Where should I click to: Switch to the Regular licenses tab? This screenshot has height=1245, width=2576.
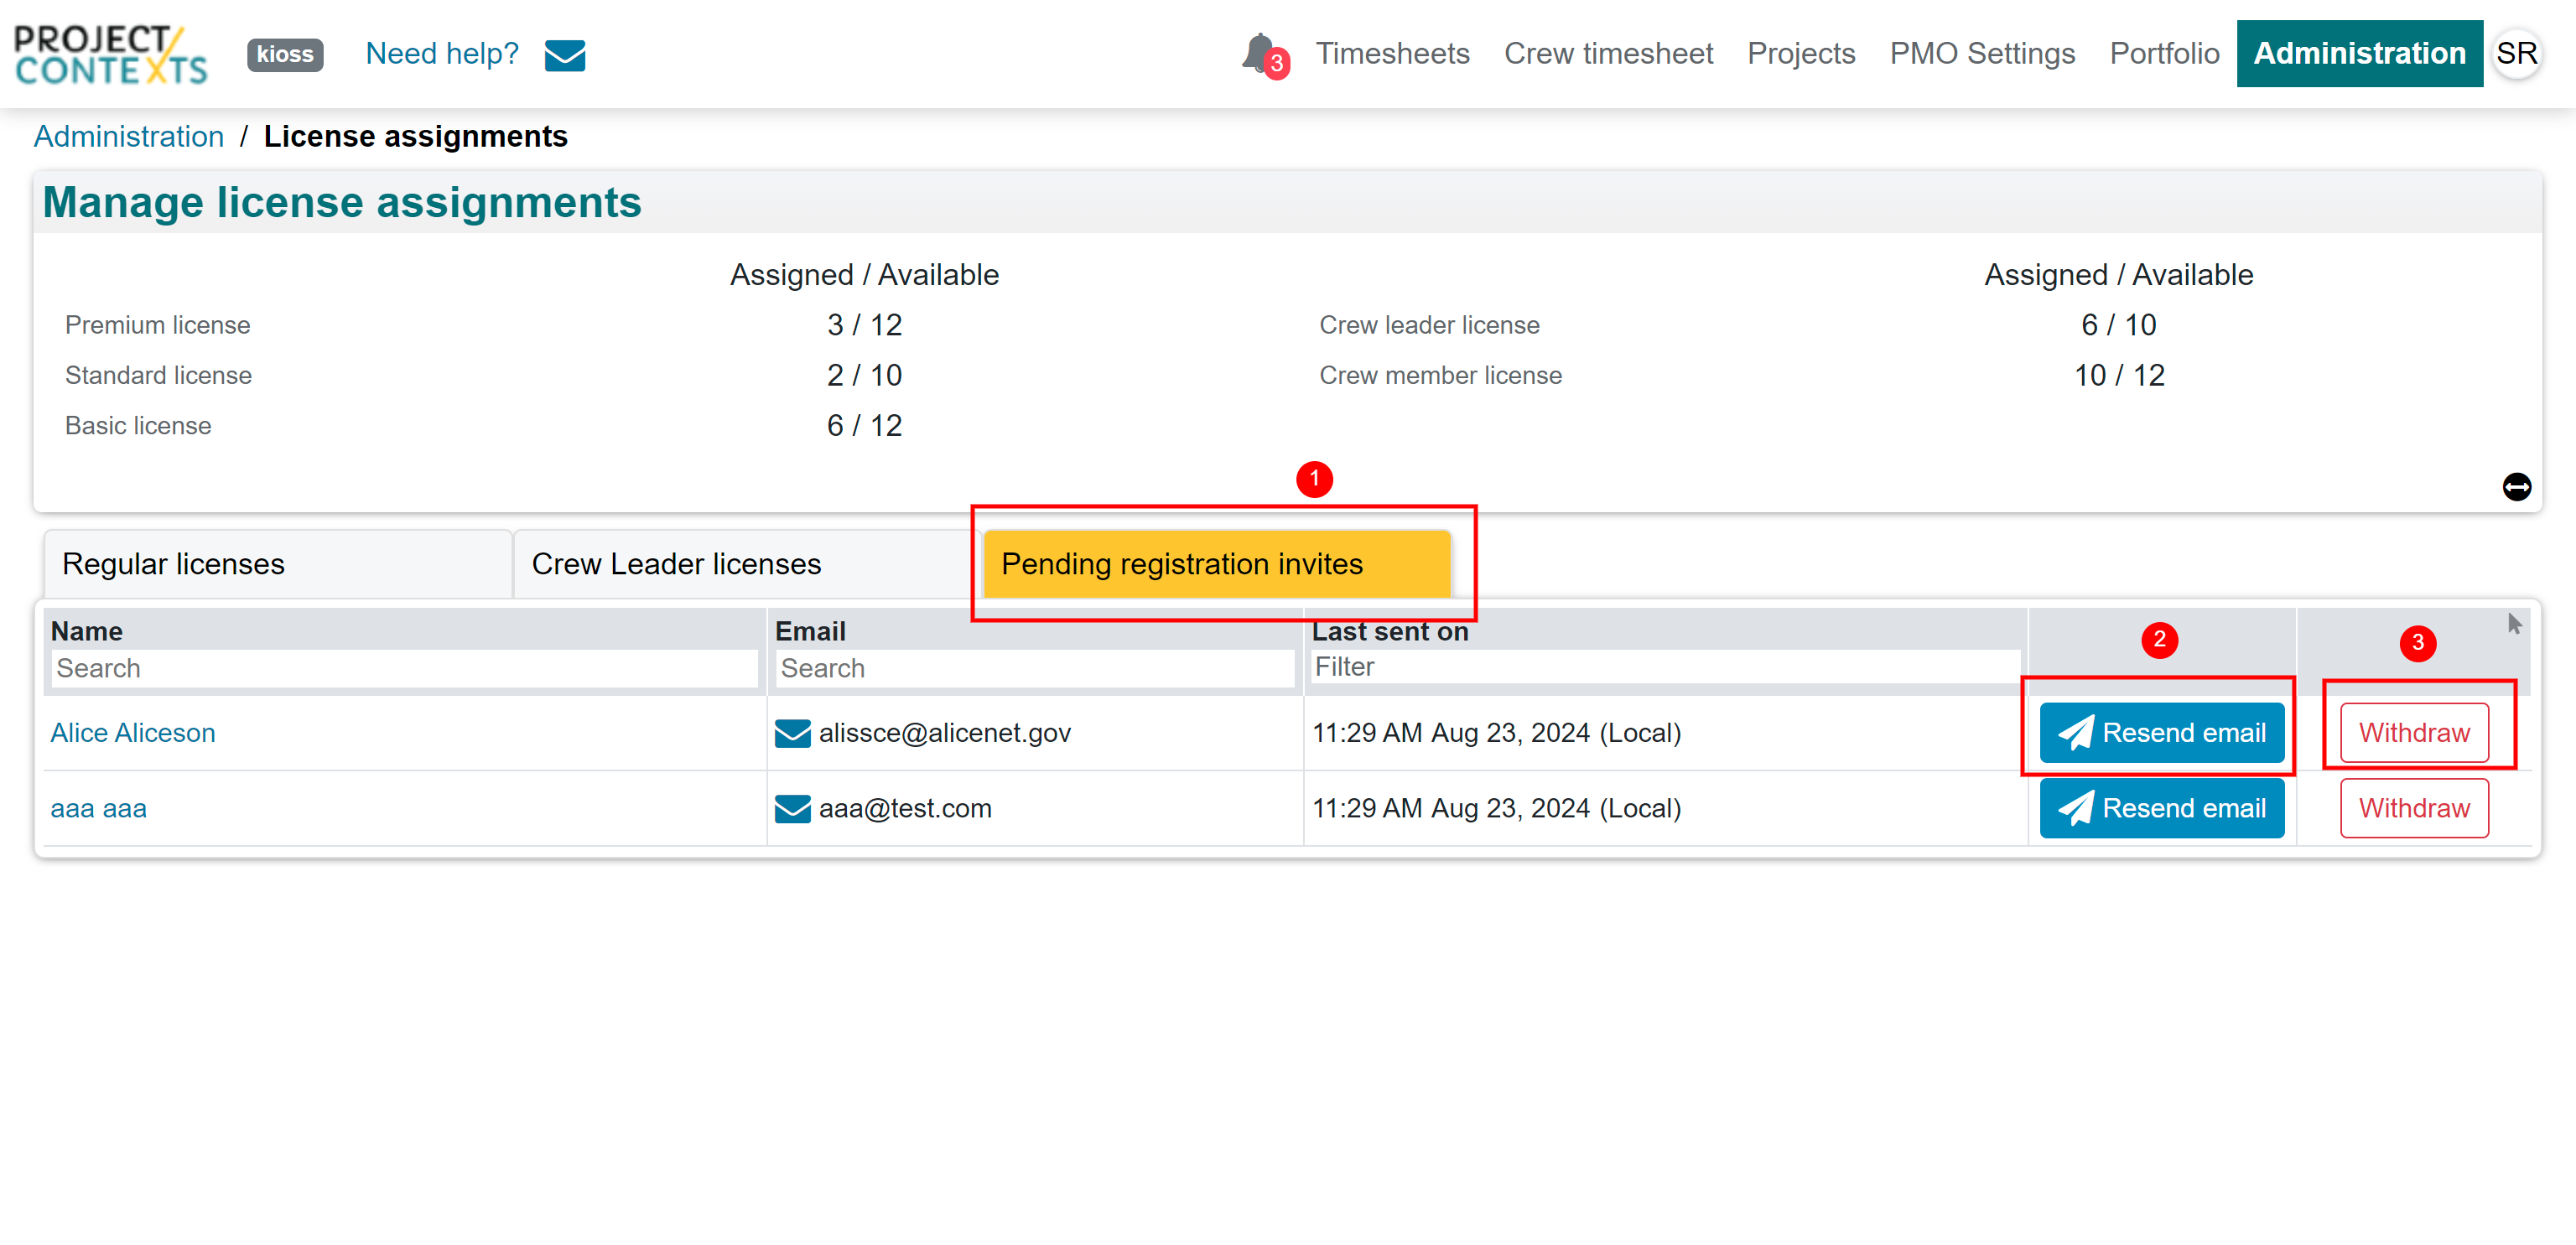277,564
